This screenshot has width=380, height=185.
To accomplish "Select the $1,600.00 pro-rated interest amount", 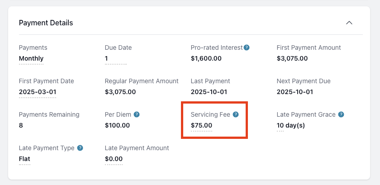I will (x=206, y=58).
